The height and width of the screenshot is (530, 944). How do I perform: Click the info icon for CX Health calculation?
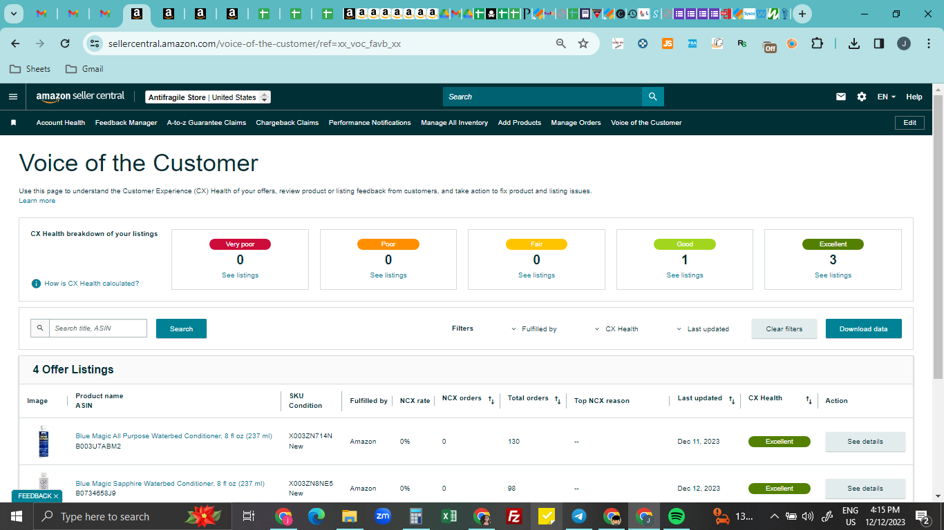36,284
